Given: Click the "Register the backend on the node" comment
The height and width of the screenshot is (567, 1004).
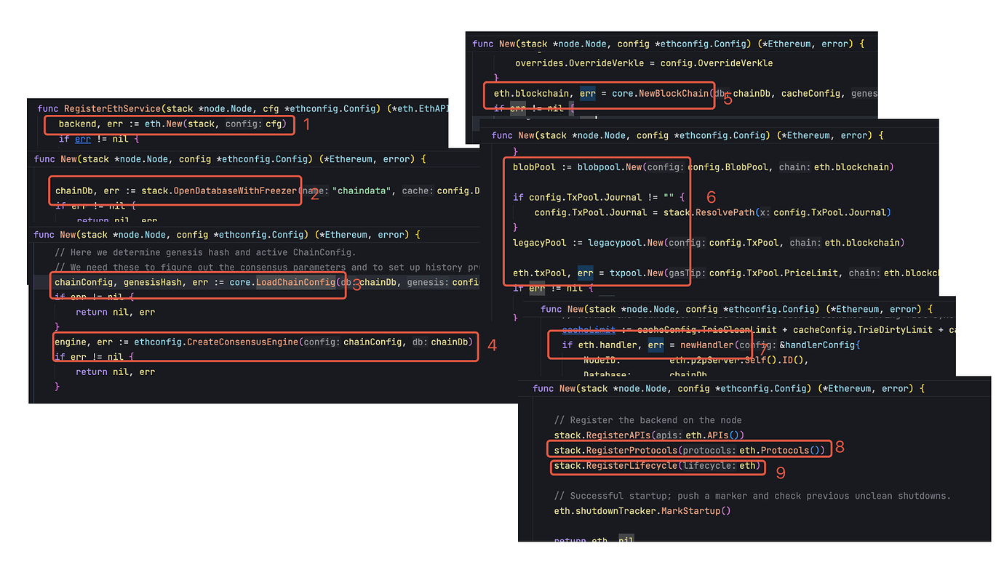Looking at the screenshot, I should click(648, 420).
